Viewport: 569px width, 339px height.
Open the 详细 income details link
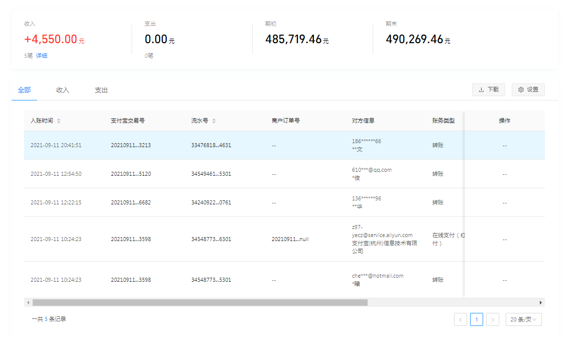[42, 56]
